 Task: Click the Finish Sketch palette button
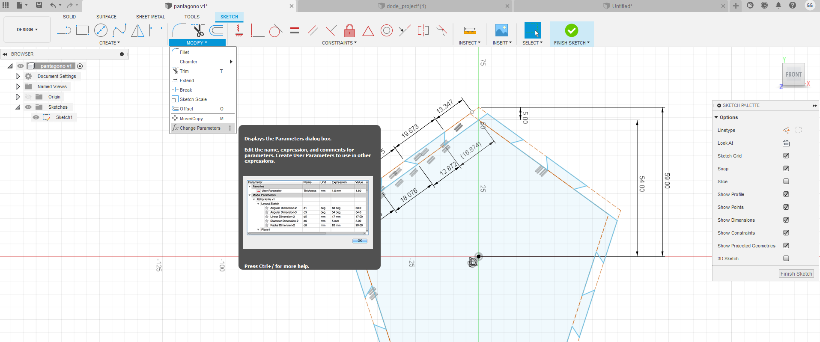(x=796, y=274)
